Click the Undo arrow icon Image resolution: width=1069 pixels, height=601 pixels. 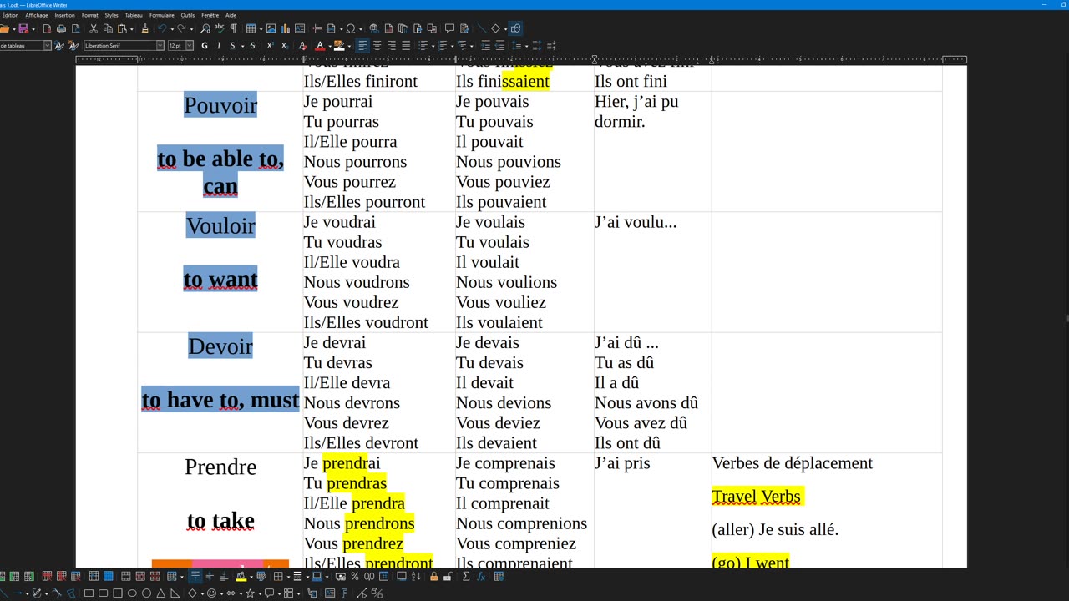(162, 28)
